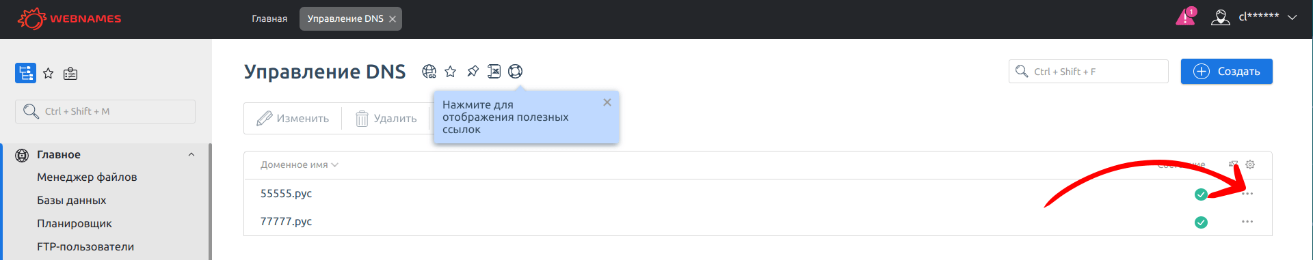
Task: Switch to the Главная tab
Action: [x=269, y=18]
